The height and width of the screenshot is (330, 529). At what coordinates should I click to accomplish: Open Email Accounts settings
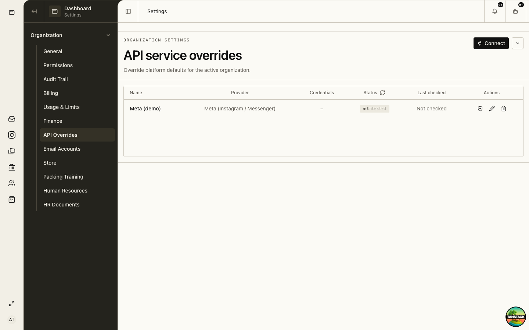pyautogui.click(x=77, y=149)
